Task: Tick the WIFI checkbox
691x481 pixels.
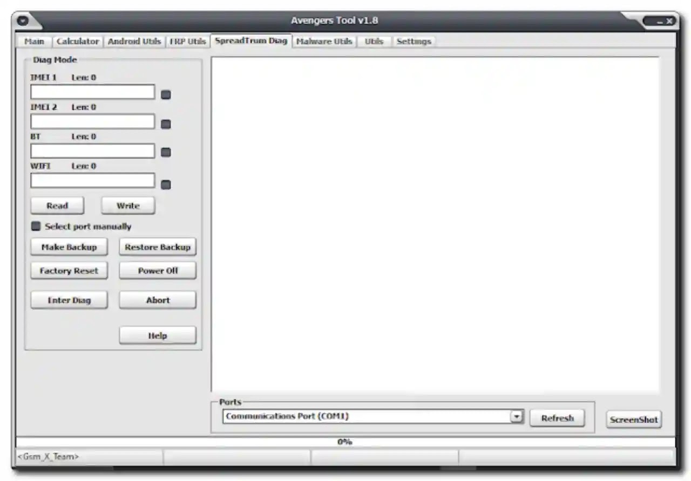Action: coord(166,185)
